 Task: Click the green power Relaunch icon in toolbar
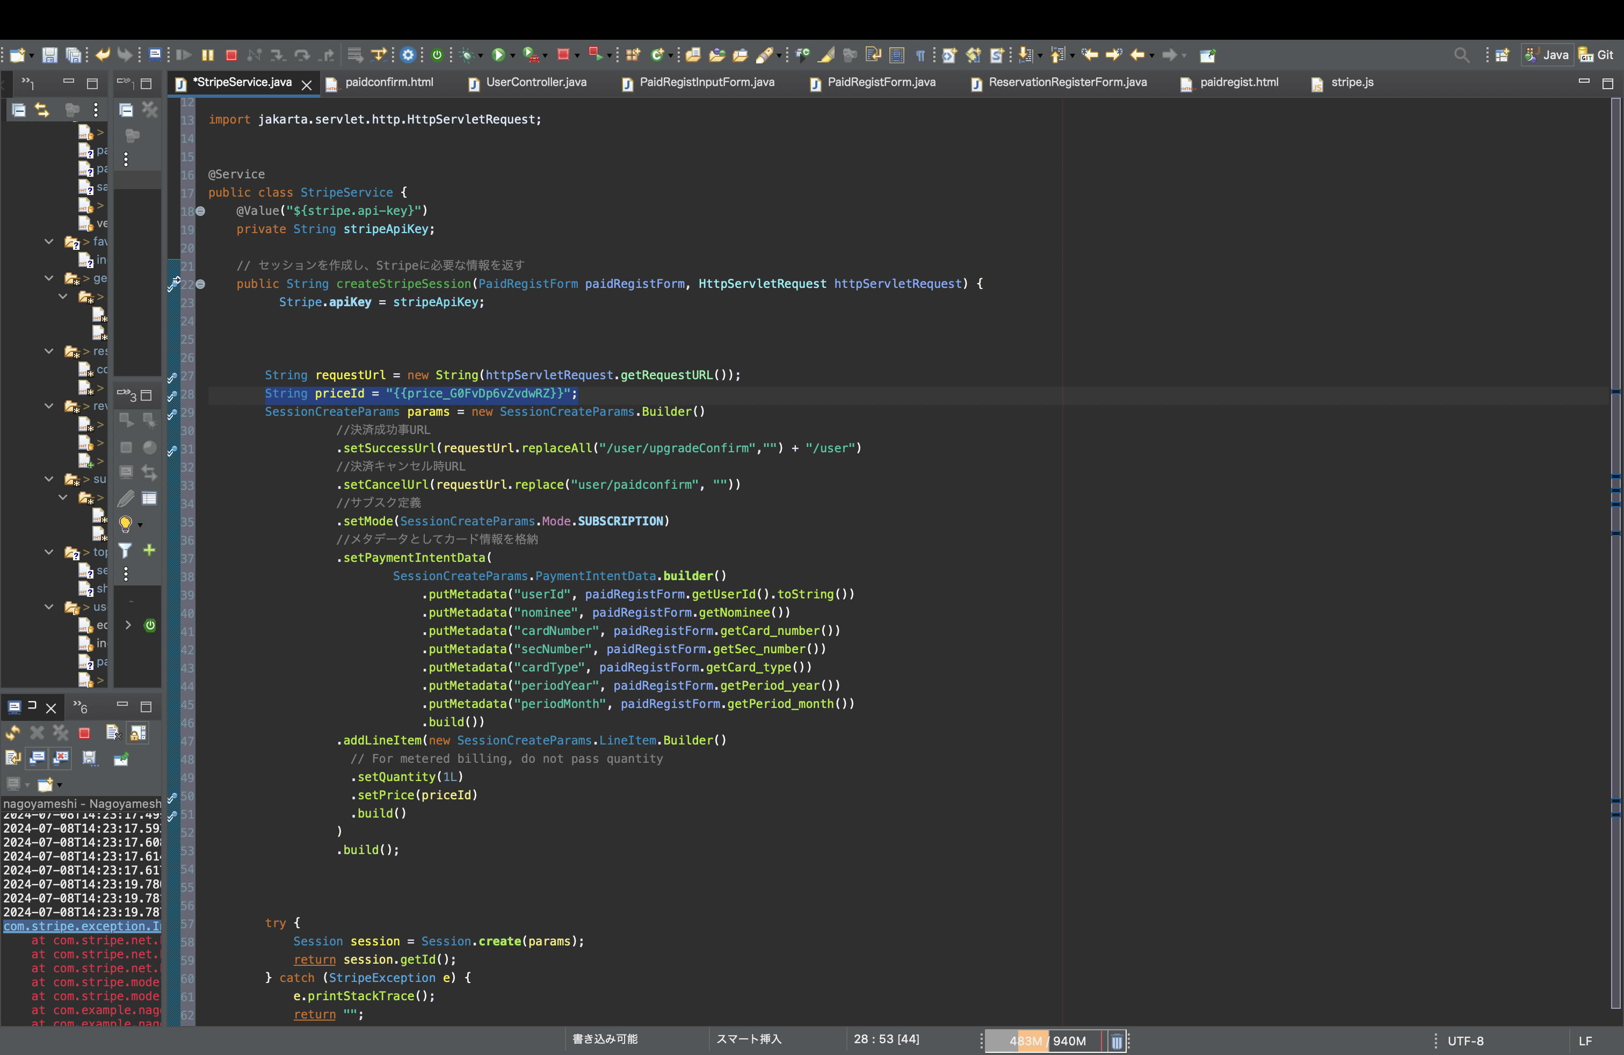pyautogui.click(x=437, y=55)
